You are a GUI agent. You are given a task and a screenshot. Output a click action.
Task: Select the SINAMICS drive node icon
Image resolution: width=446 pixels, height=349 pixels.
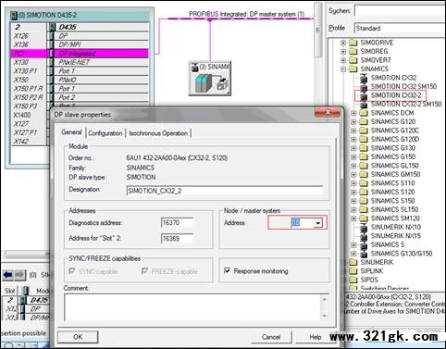tap(210, 78)
